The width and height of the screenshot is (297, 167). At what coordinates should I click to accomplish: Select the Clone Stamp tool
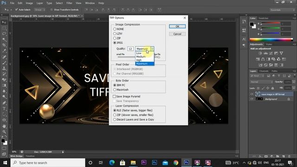point(4,68)
